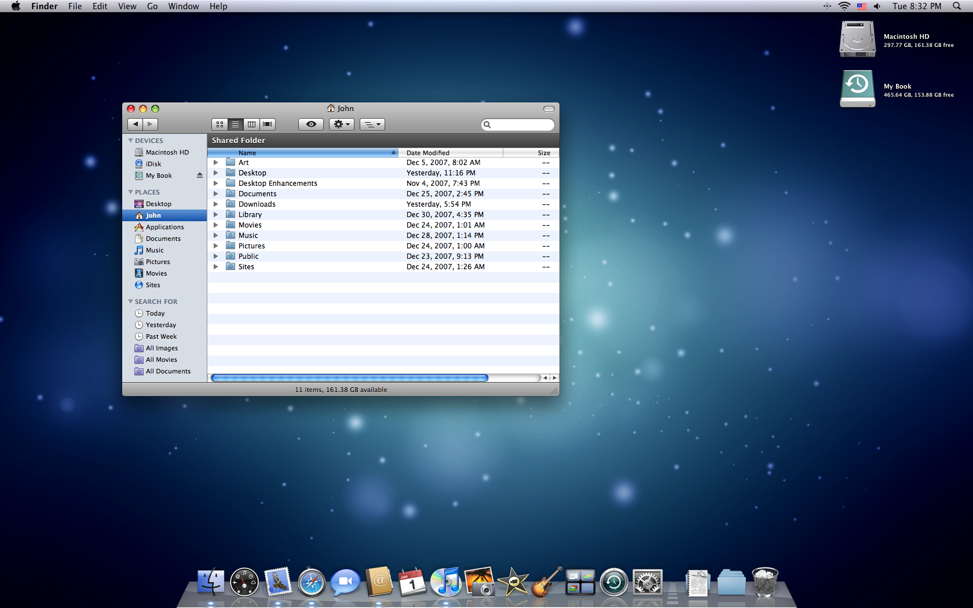Image resolution: width=973 pixels, height=608 pixels.
Task: Open the View menu
Action: point(127,6)
